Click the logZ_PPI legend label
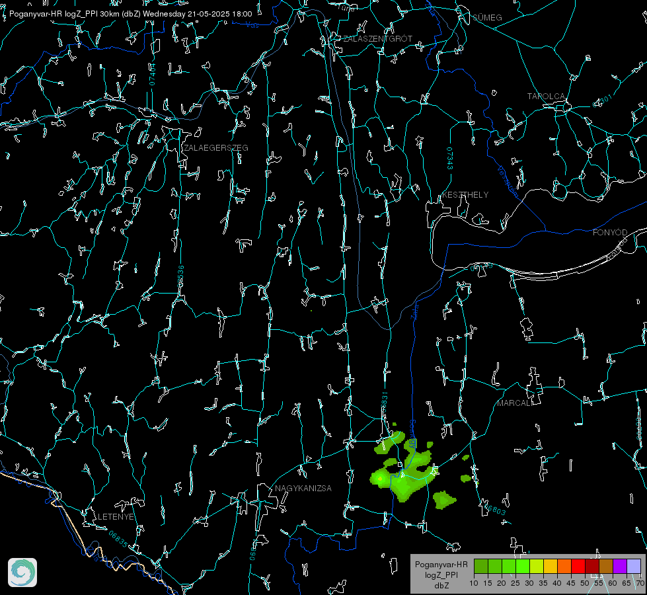 (441, 575)
